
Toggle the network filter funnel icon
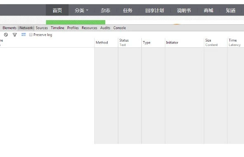click(15, 35)
